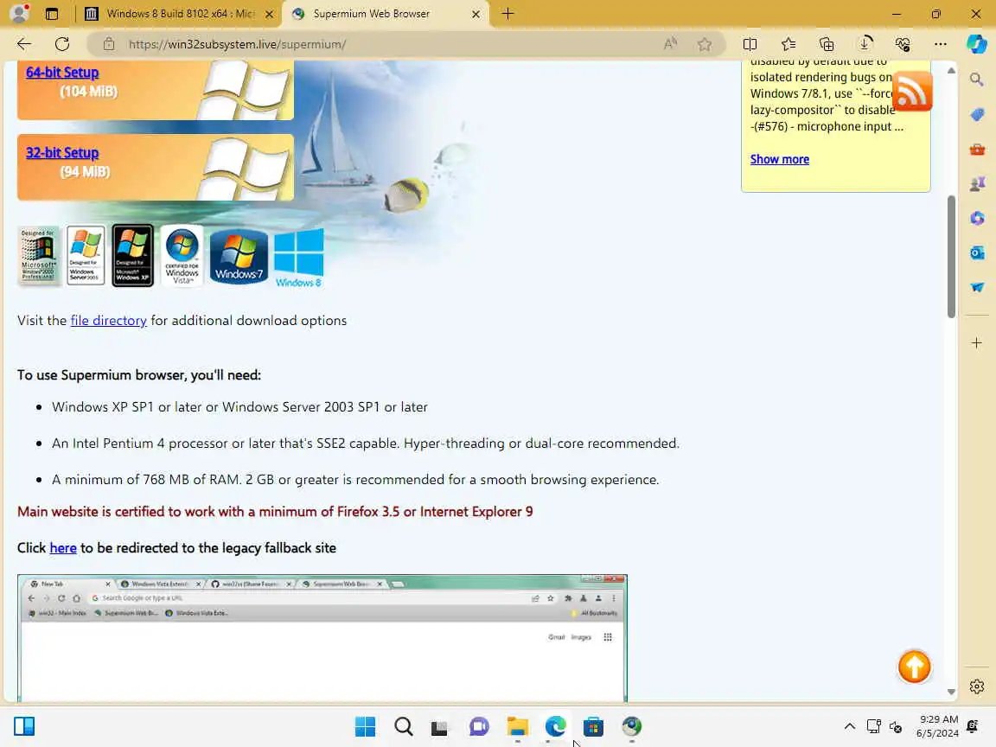View site information lock icon
996x747 pixels.
tap(109, 44)
